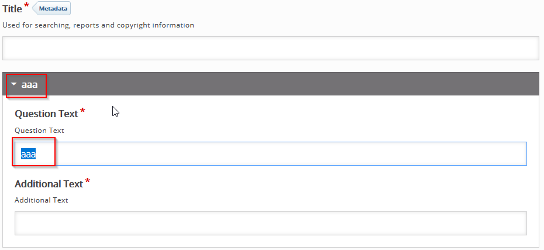Focus the Additional Text input field
Image resolution: width=544 pixels, height=250 pixels.
[271, 223]
